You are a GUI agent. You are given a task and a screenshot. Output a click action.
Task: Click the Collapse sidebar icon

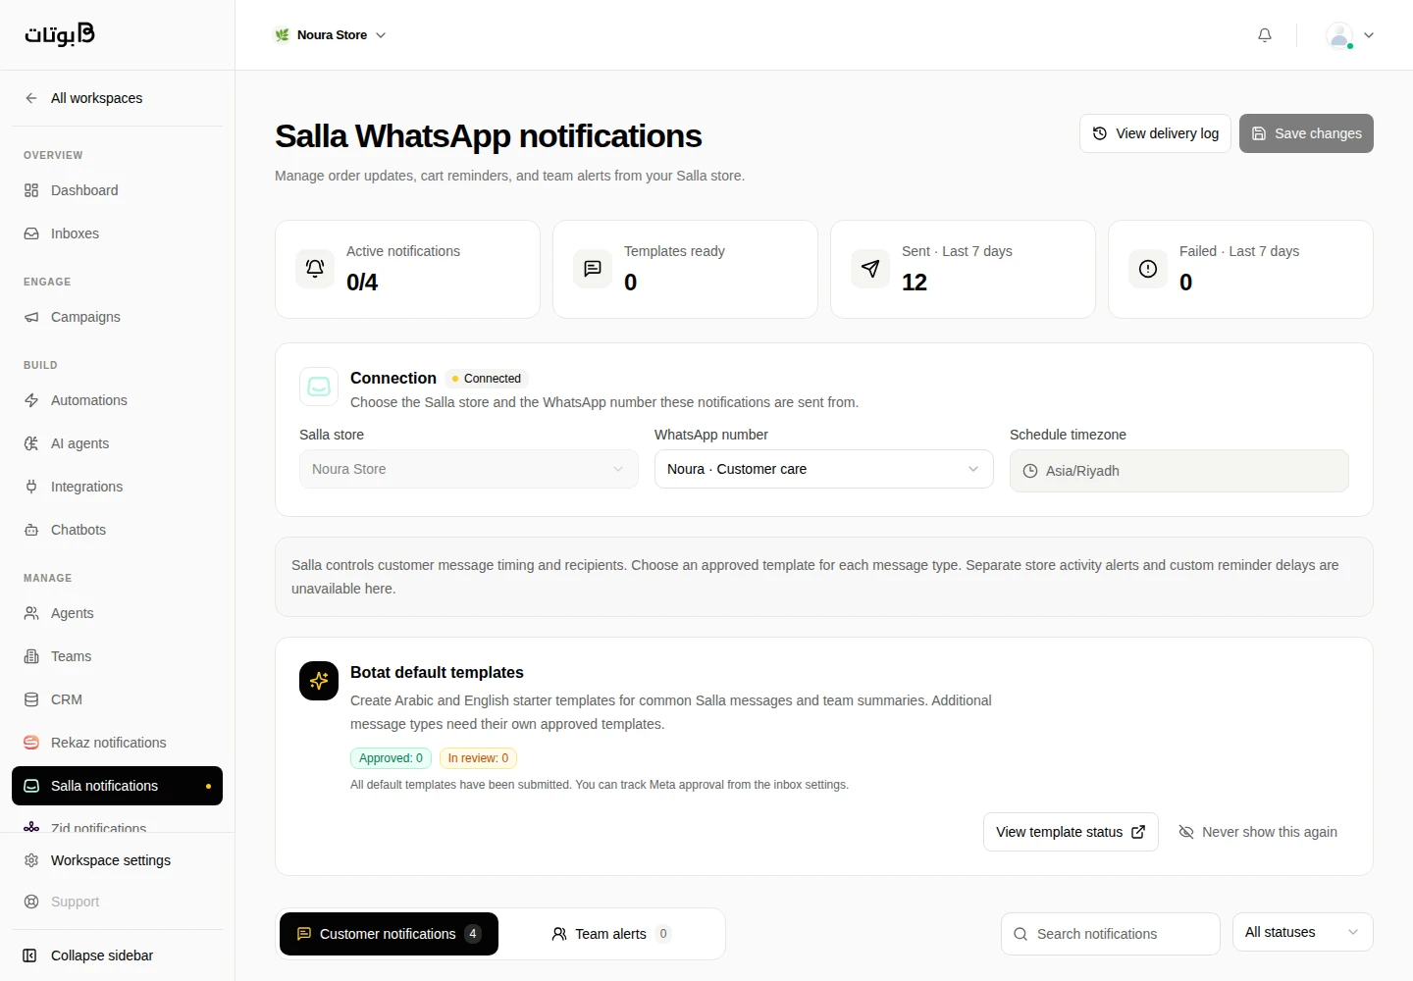tap(30, 955)
